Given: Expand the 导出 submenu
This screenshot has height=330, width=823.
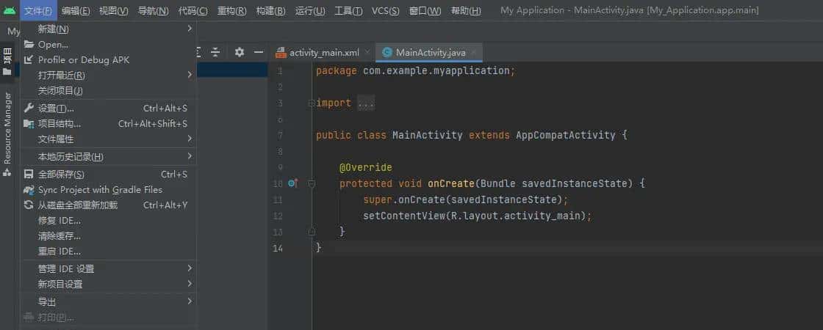Looking at the screenshot, I should click(108, 301).
